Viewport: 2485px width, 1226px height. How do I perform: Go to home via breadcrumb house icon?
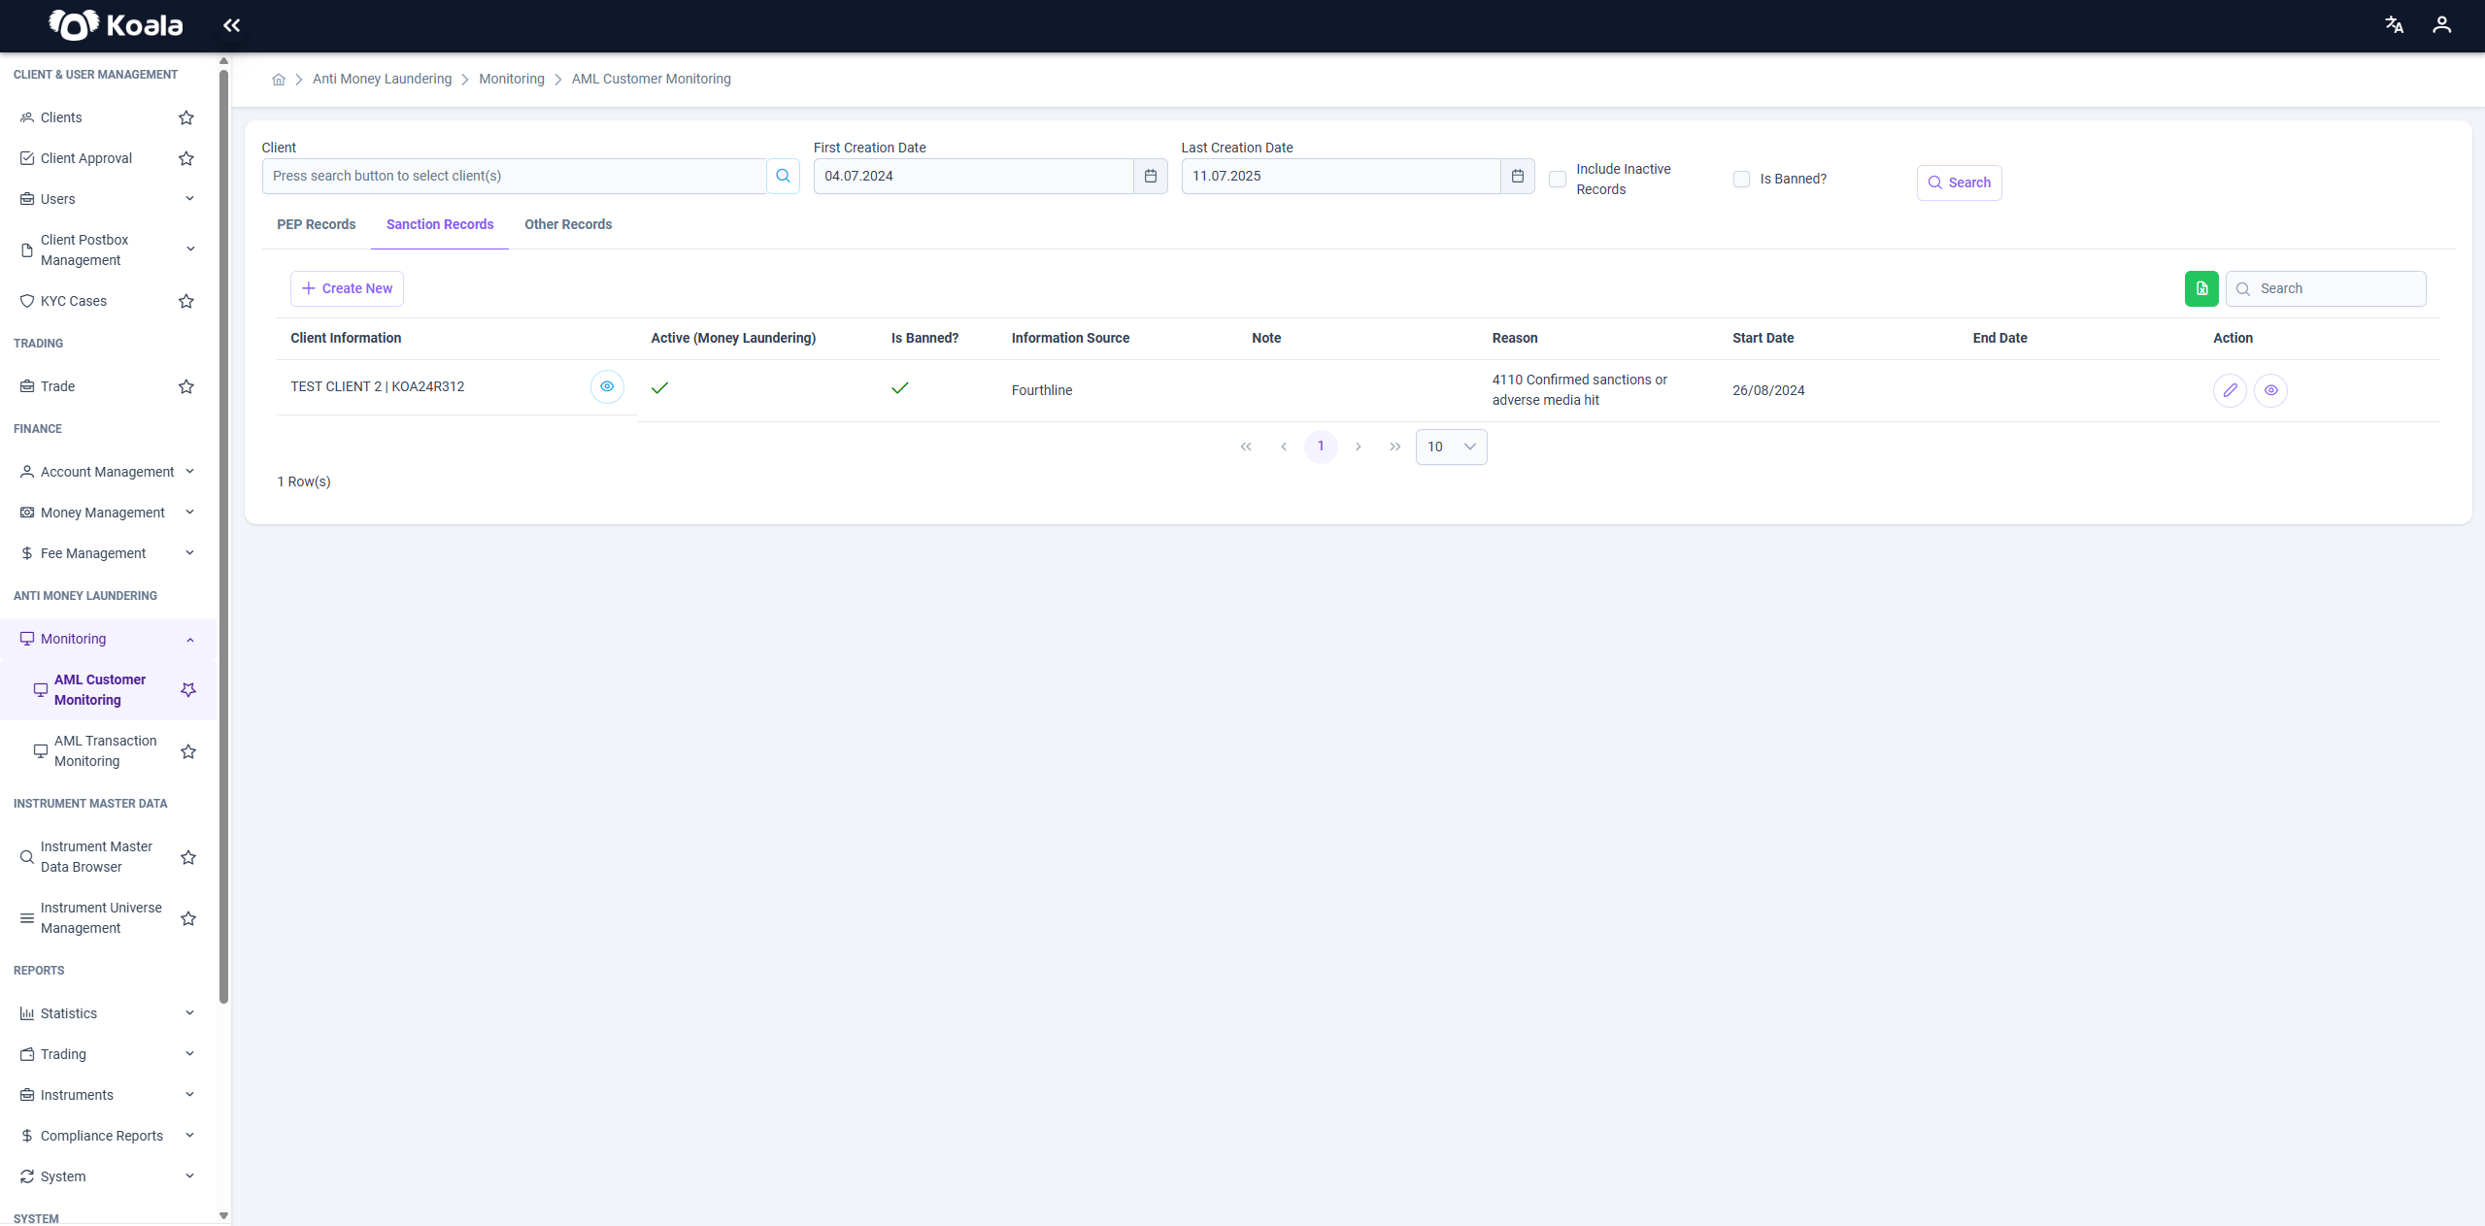(279, 80)
